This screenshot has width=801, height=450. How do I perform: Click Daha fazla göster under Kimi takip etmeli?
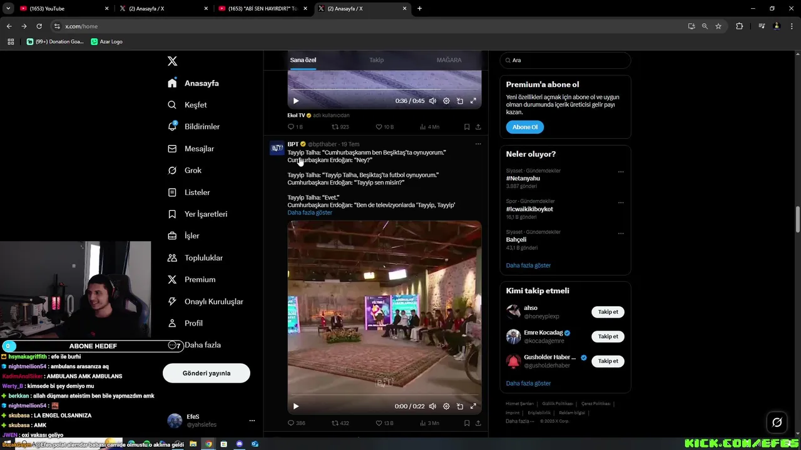coord(528,383)
